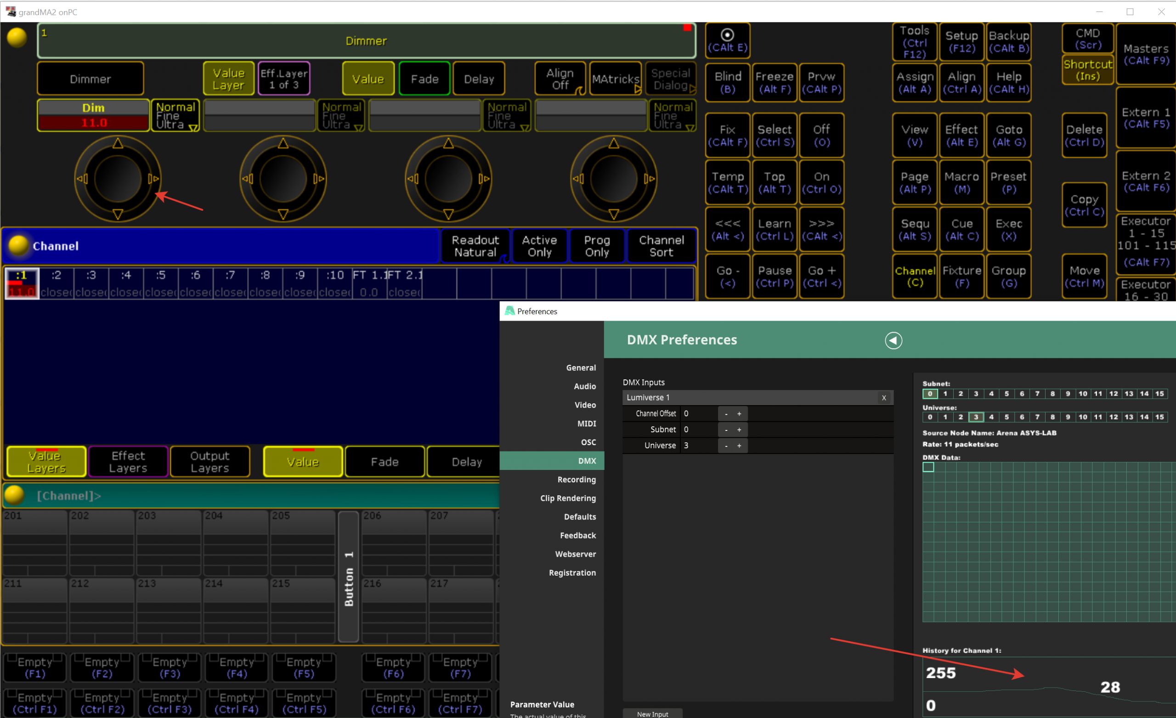Viewport: 1176px width, 718px height.
Task: Click the yellow ball beside command line
Action: (14, 496)
